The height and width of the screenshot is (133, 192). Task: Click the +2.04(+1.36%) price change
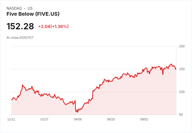53,26
